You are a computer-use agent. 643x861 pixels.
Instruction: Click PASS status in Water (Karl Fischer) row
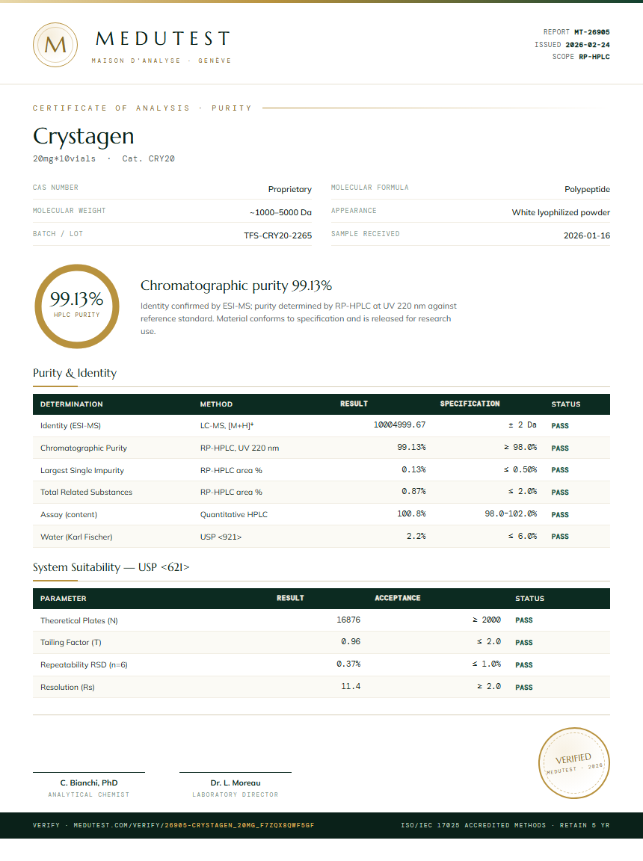560,537
